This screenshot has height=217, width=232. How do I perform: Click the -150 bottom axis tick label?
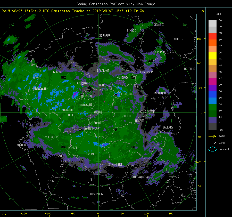pos(23,213)
